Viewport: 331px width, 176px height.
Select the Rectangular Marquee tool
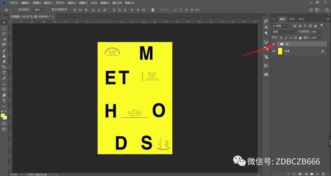click(4, 28)
